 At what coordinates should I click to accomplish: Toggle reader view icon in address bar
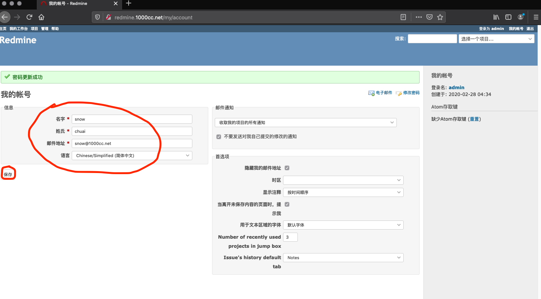click(403, 17)
